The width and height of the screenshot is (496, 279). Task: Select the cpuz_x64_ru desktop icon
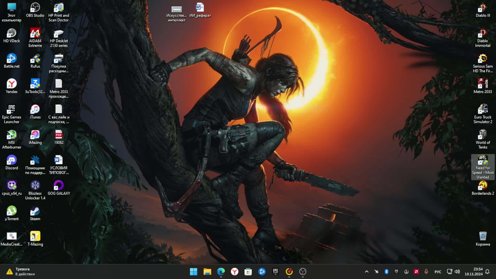click(11, 188)
